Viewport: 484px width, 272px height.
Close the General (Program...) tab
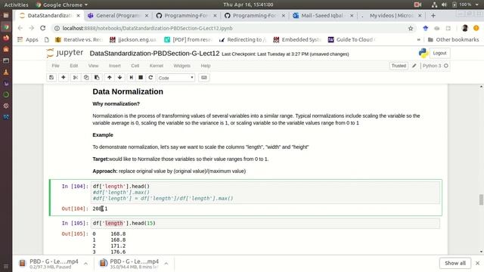coord(147,15)
